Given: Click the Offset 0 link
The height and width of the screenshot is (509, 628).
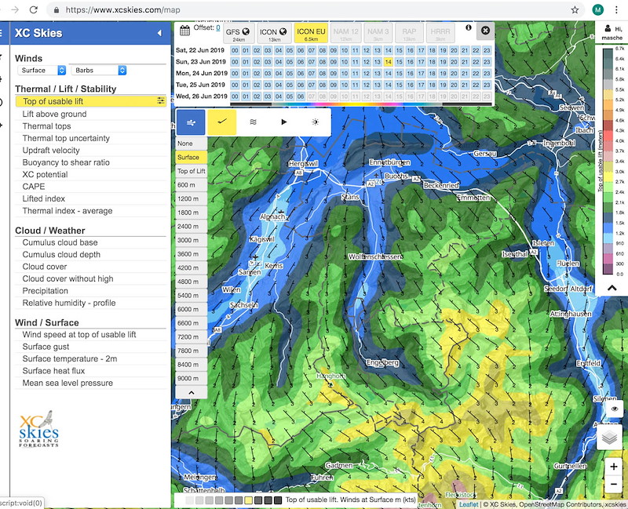Looking at the screenshot, I should tap(218, 27).
